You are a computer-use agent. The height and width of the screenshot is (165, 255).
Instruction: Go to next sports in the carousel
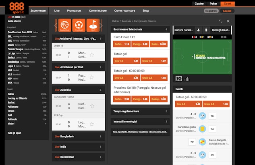[x=101, y=25]
